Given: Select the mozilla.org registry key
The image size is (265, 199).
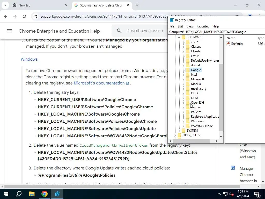Looking at the screenshot, I should coord(198,89).
